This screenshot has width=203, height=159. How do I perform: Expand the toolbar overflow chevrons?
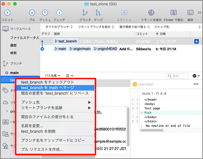click(199, 13)
